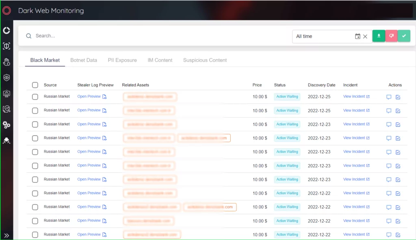The height and width of the screenshot is (240, 416).
Task: Click the mark-done check icon in third row
Action: [398, 124]
